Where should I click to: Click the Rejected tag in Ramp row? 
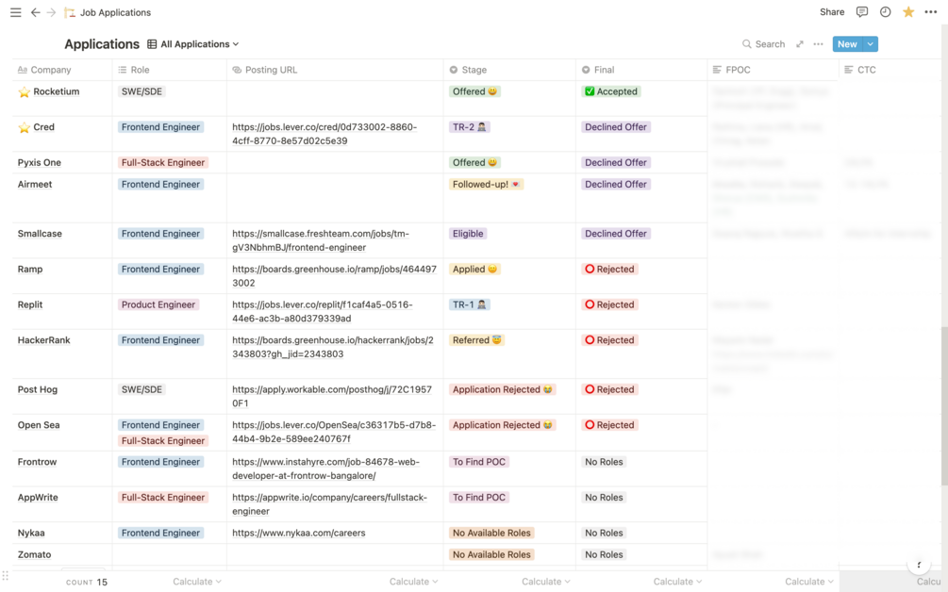point(609,270)
